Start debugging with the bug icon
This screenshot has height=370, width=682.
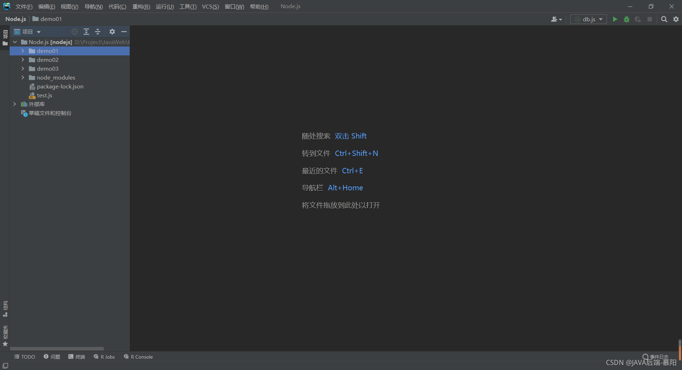click(x=627, y=19)
